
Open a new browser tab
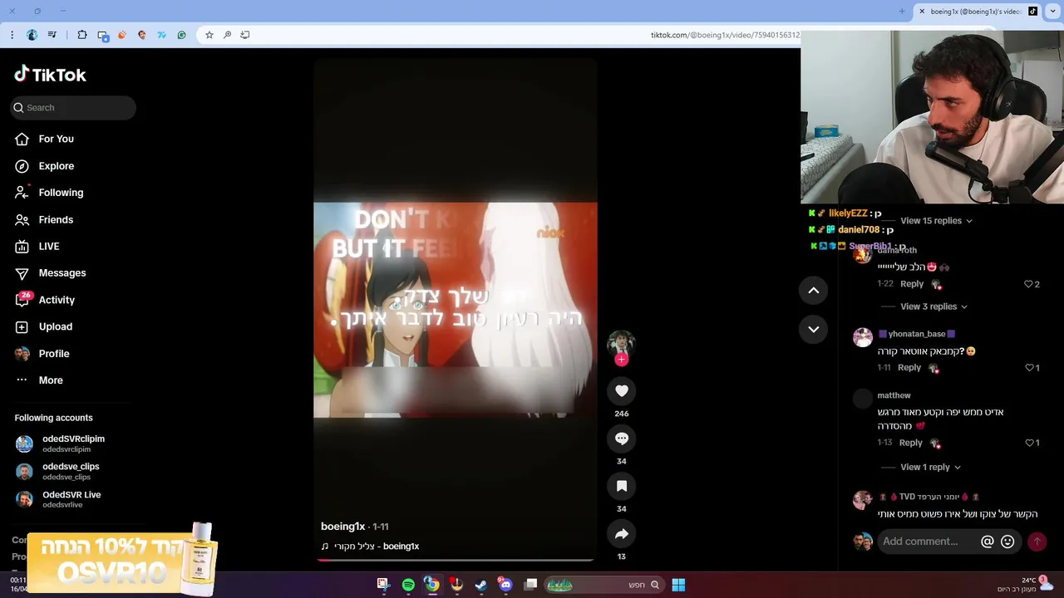point(902,12)
